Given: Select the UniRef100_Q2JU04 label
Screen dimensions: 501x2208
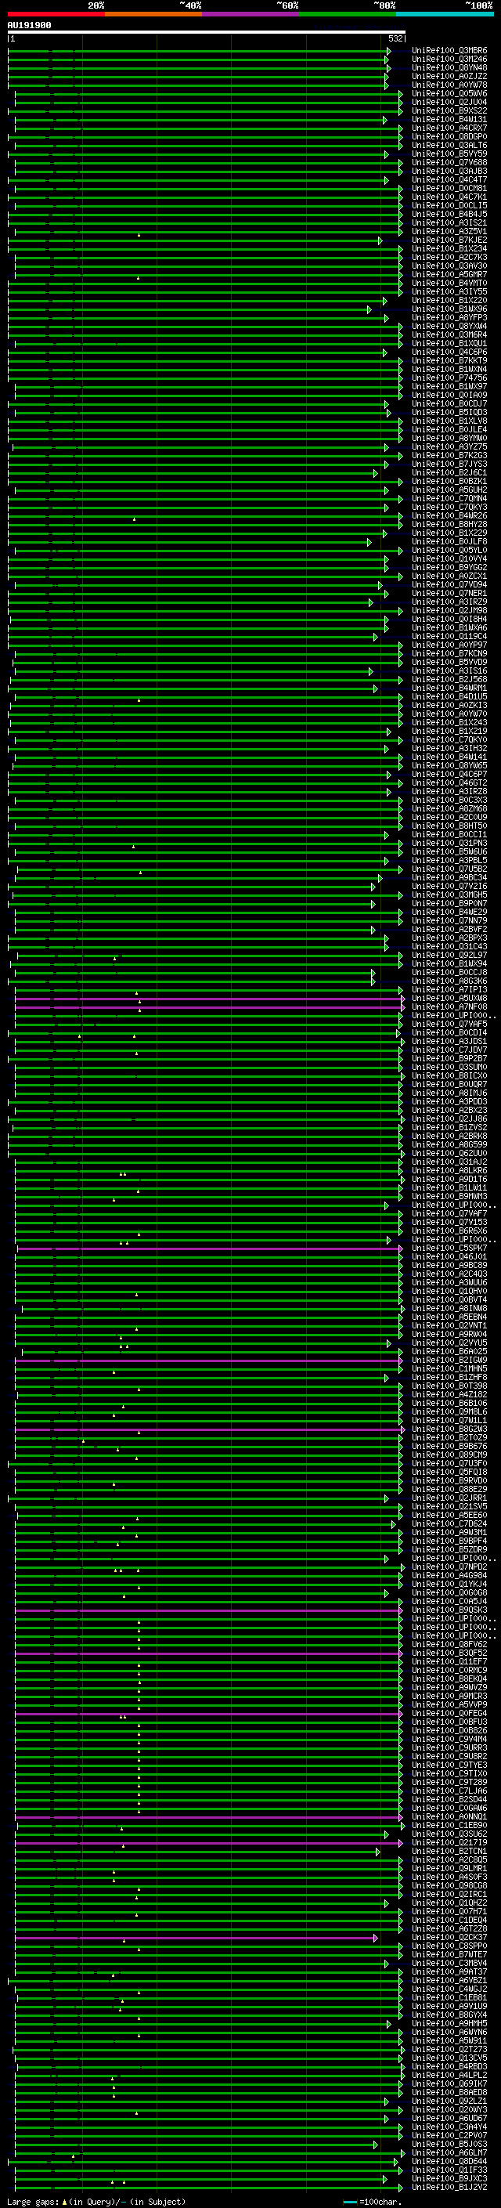Looking at the screenshot, I should (x=449, y=103).
